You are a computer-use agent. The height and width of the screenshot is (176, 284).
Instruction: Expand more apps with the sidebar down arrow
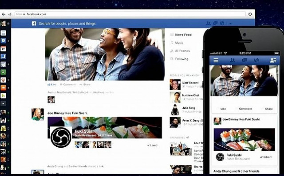3,103
